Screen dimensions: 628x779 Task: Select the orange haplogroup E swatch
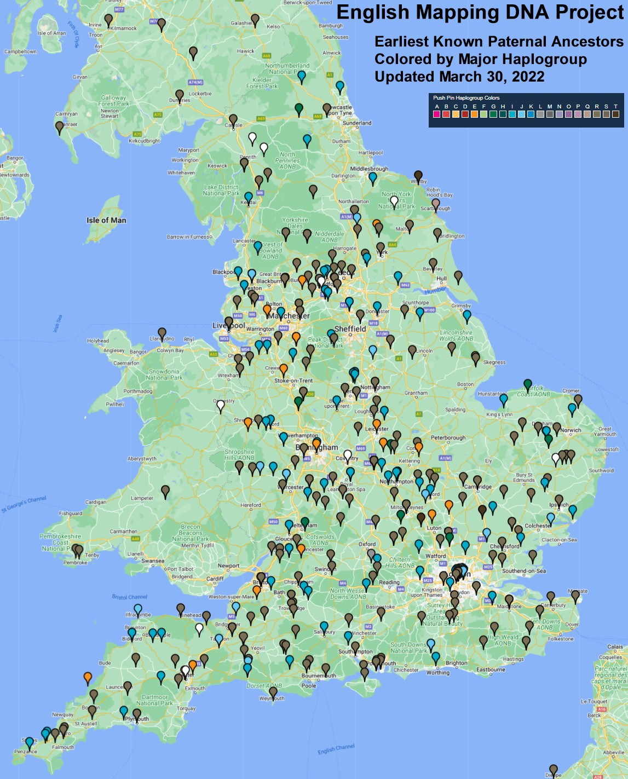474,114
